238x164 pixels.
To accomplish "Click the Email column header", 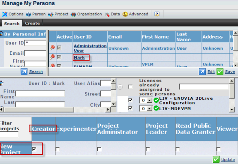I will coord(124,37).
